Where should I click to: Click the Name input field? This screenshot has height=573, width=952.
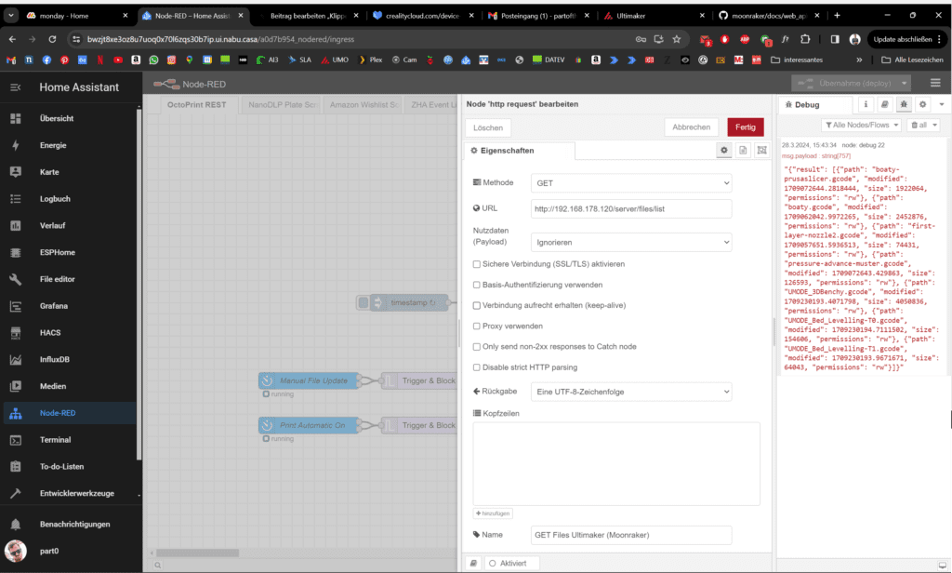tap(631, 535)
